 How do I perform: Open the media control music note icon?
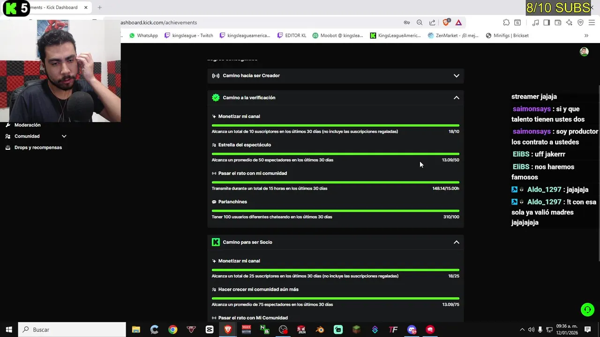click(x=535, y=22)
